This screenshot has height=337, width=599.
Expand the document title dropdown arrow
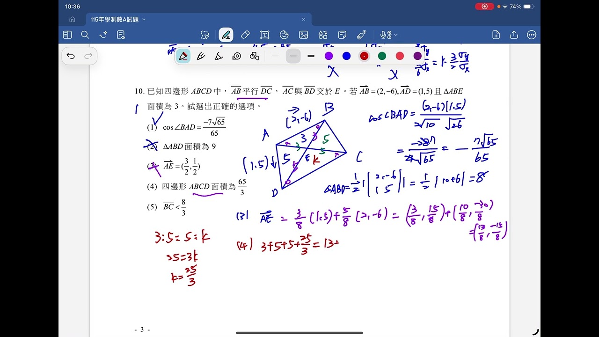[x=144, y=20]
